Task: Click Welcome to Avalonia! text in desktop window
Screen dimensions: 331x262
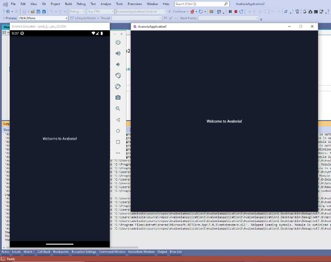Action: (224, 121)
